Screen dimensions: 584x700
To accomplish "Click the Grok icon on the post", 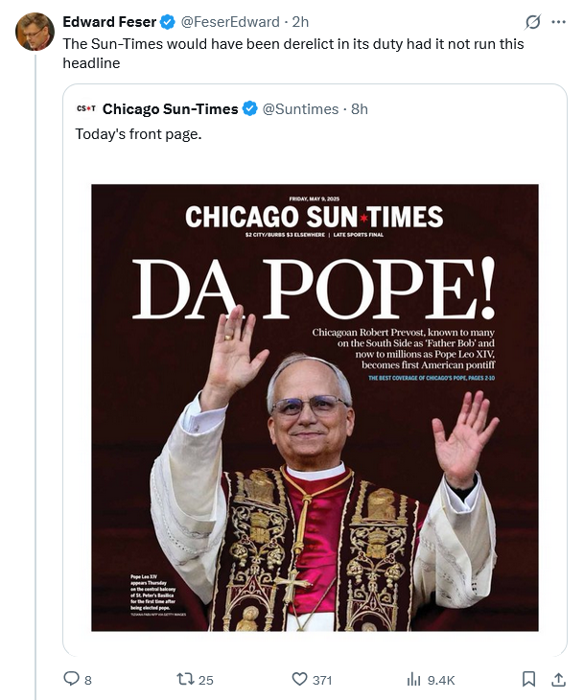I will point(533,21).
